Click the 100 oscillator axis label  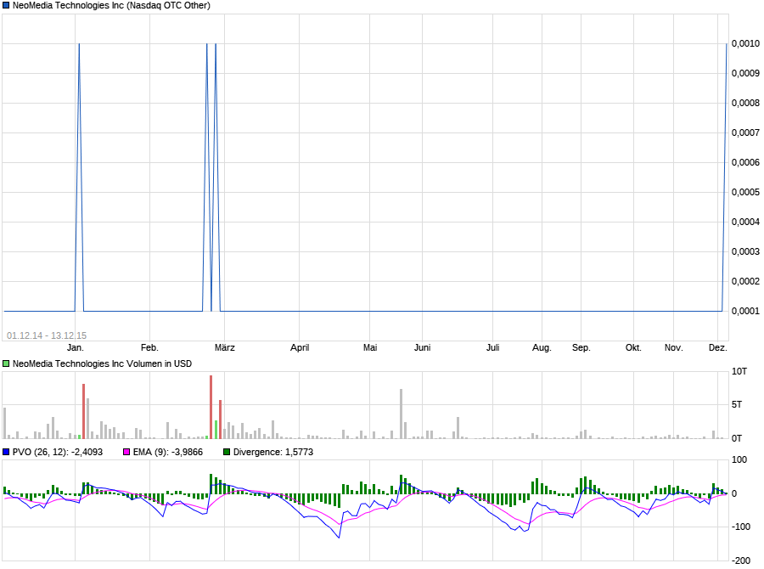tap(739, 460)
